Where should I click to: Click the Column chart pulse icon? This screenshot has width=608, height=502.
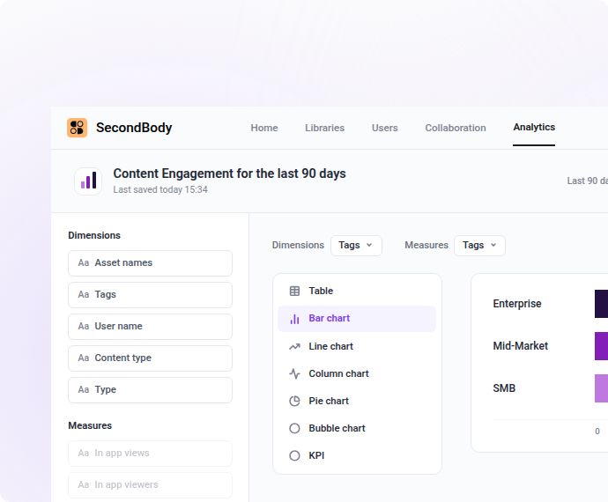[x=294, y=373]
